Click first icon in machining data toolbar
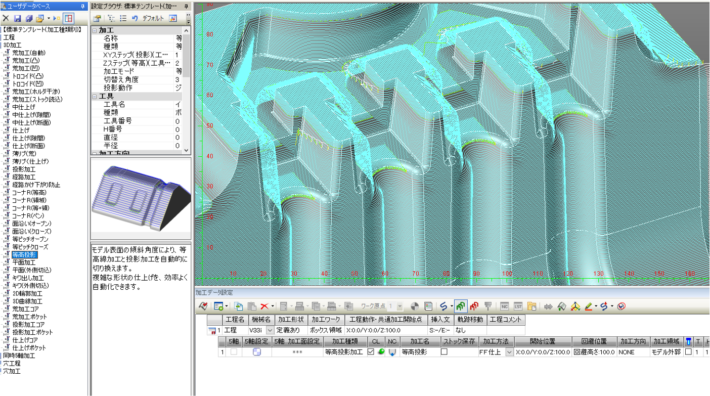The width and height of the screenshot is (710, 396). (203, 306)
